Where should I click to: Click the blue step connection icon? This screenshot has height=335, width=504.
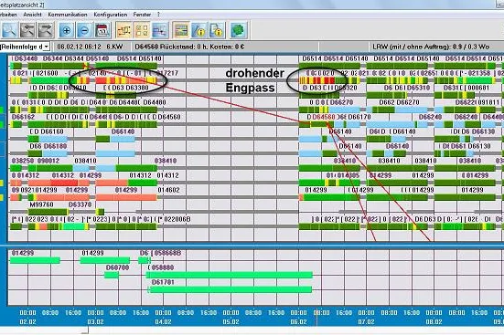[160, 30]
